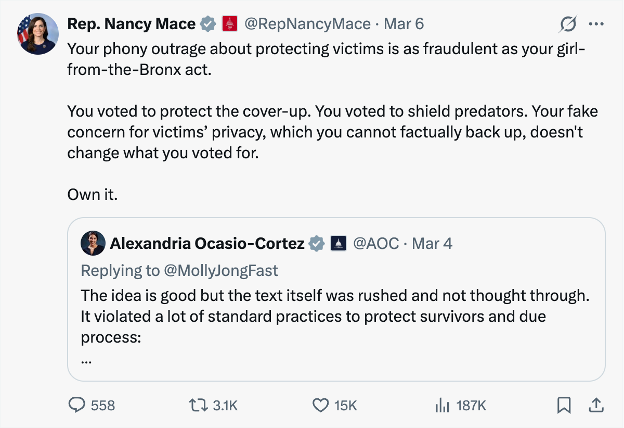
Task: Expand the quoted tweet's truncated text
Action: click(x=87, y=360)
